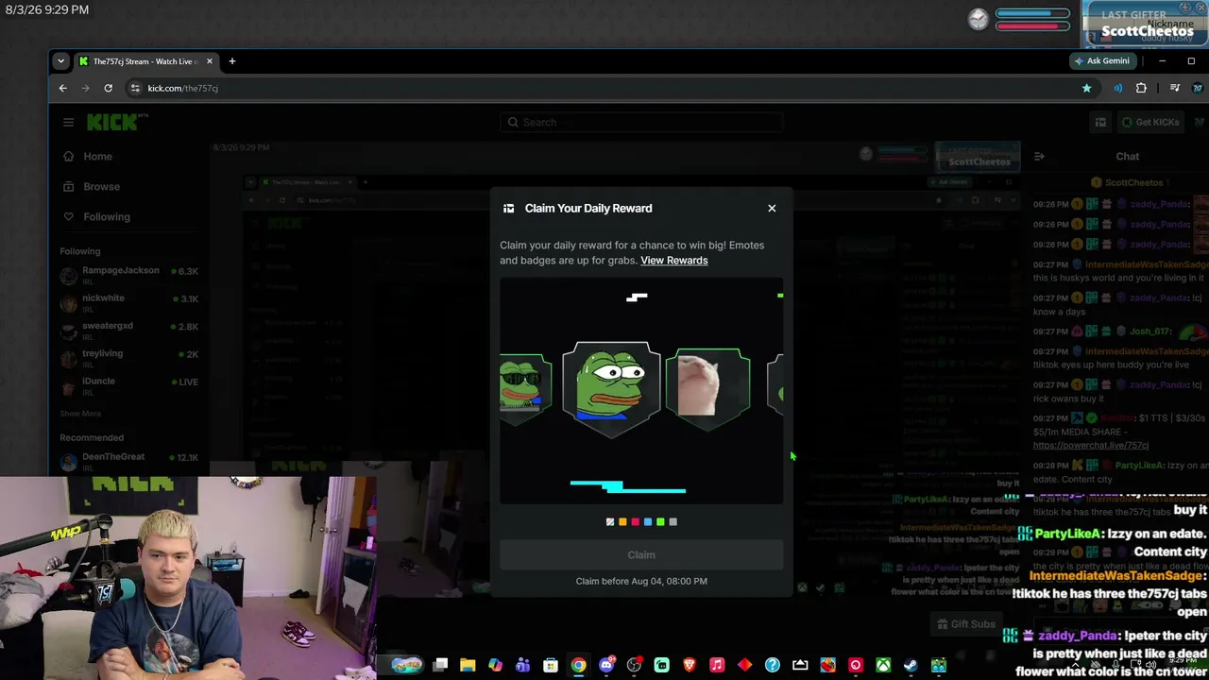Screen dimensions: 1209x680
Task: Pick the orange rarity color square
Action: click(622, 521)
